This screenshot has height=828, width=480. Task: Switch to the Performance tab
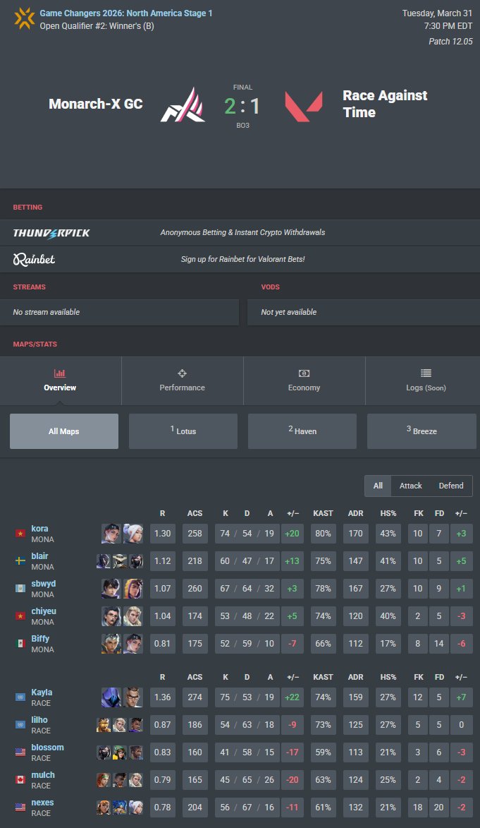pos(183,380)
